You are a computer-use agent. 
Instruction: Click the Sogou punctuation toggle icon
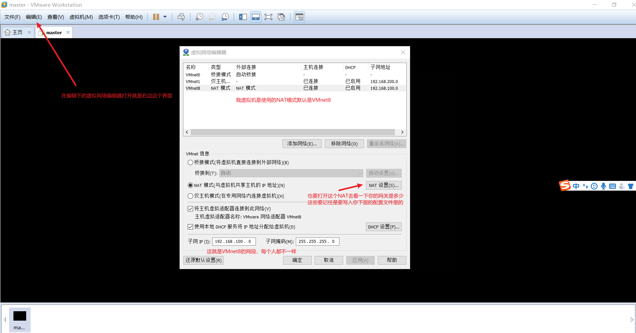coord(585,186)
